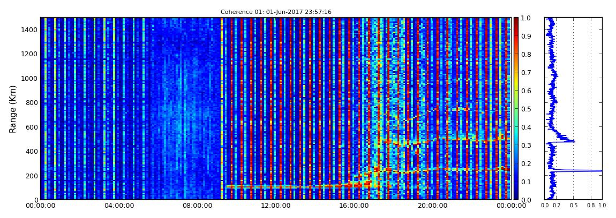Screen dimensions: 616x218
Task: Click the 0.6 label on the colorbar
Action: [526, 91]
